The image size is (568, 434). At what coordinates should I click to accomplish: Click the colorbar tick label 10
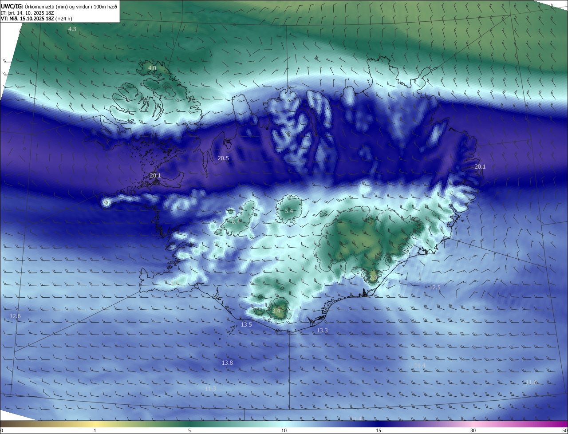[x=284, y=430]
